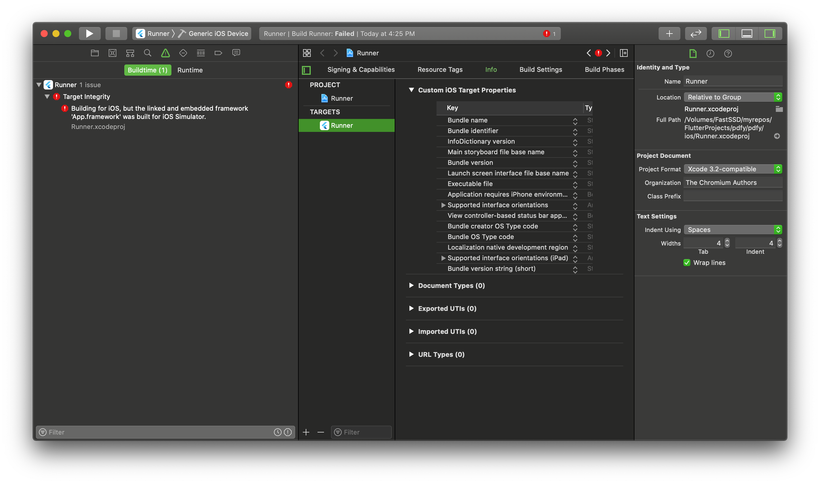Open the Find navigator magnifier icon
Viewport: 820px width, 484px height.
(148, 53)
